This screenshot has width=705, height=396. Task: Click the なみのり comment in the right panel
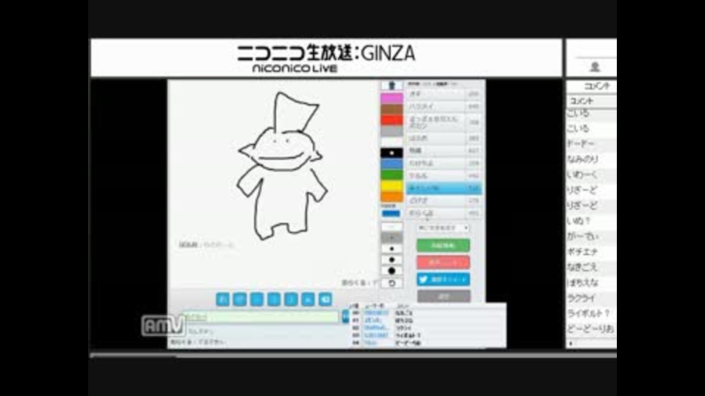[582, 159]
